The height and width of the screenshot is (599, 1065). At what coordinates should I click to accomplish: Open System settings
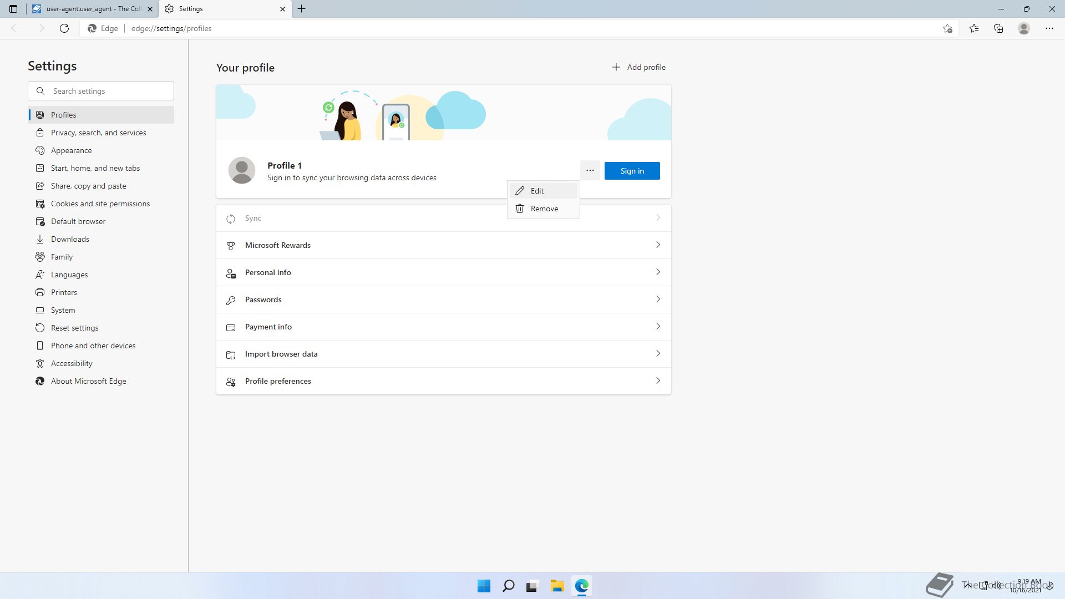tap(101, 310)
